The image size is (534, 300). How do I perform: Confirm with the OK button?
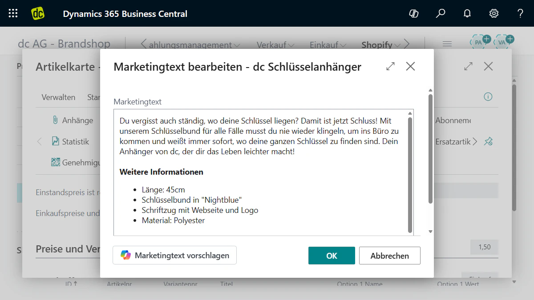(332, 256)
